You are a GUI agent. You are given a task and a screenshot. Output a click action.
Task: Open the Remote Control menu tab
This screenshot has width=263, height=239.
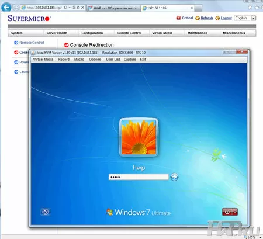tap(129, 33)
